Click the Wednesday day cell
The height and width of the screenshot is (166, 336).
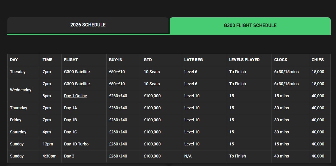click(x=21, y=90)
